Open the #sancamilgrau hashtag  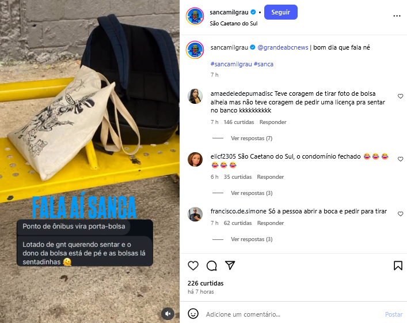pyautogui.click(x=231, y=64)
